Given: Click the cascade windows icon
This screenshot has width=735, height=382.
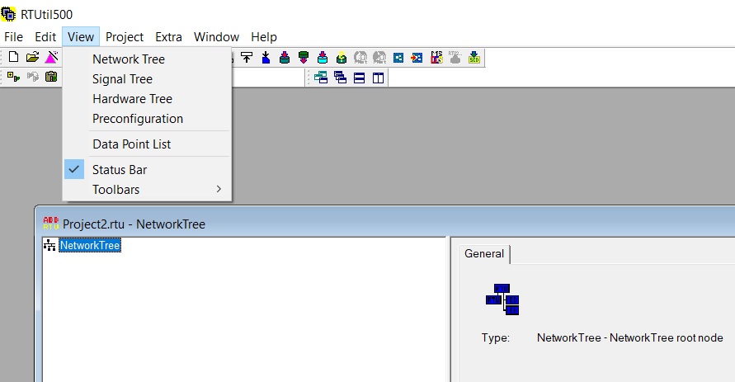Looking at the screenshot, I should pos(321,78).
